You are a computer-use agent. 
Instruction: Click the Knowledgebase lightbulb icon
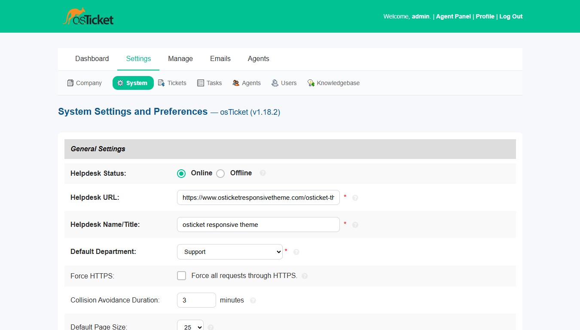tap(311, 83)
